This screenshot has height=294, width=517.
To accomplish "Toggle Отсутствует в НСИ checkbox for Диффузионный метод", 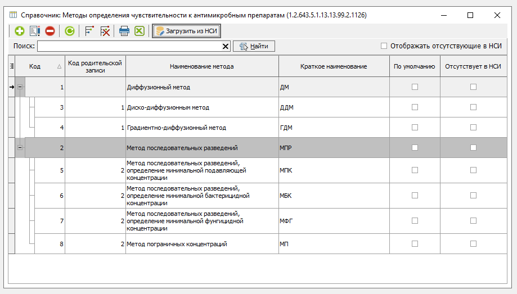I will pos(473,87).
